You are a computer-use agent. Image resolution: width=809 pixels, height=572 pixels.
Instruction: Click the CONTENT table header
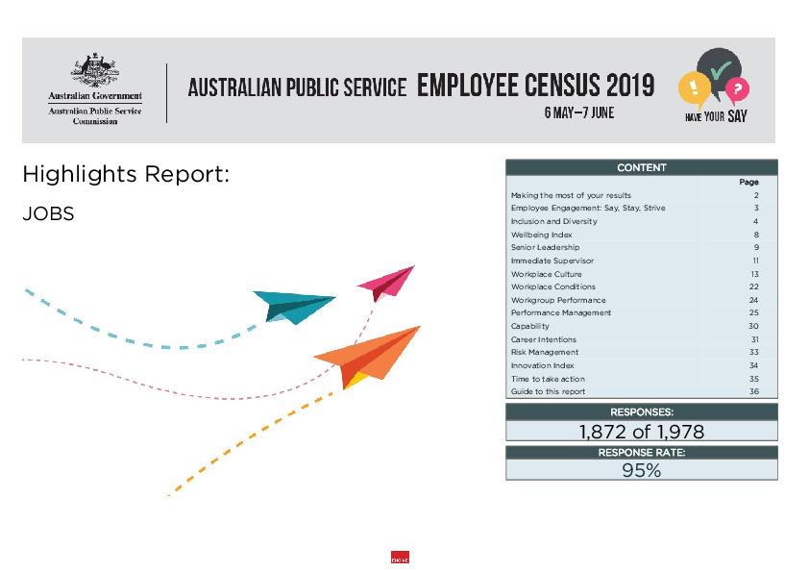[x=641, y=168]
